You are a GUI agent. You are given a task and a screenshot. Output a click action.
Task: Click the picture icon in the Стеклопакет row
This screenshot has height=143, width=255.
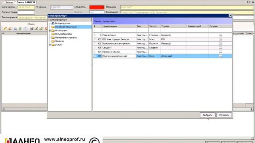220,35
